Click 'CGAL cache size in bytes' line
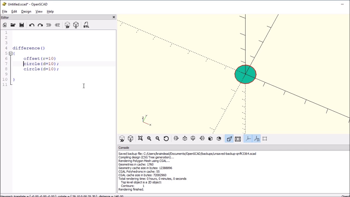 click(142, 175)
